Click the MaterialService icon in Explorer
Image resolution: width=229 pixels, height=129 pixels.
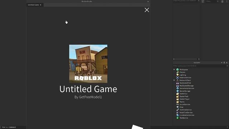[177, 77]
